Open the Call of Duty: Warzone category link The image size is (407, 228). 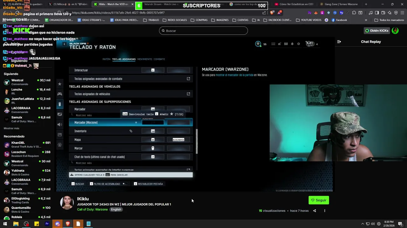92,210
